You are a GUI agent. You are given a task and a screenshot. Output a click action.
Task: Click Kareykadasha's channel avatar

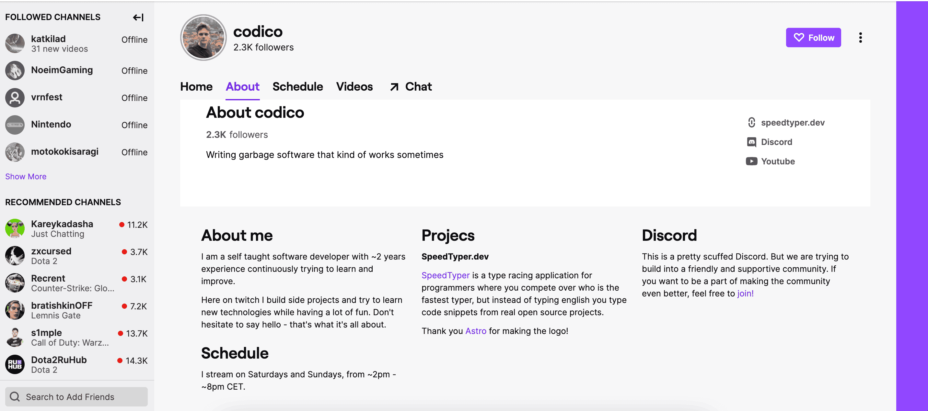[x=15, y=228]
